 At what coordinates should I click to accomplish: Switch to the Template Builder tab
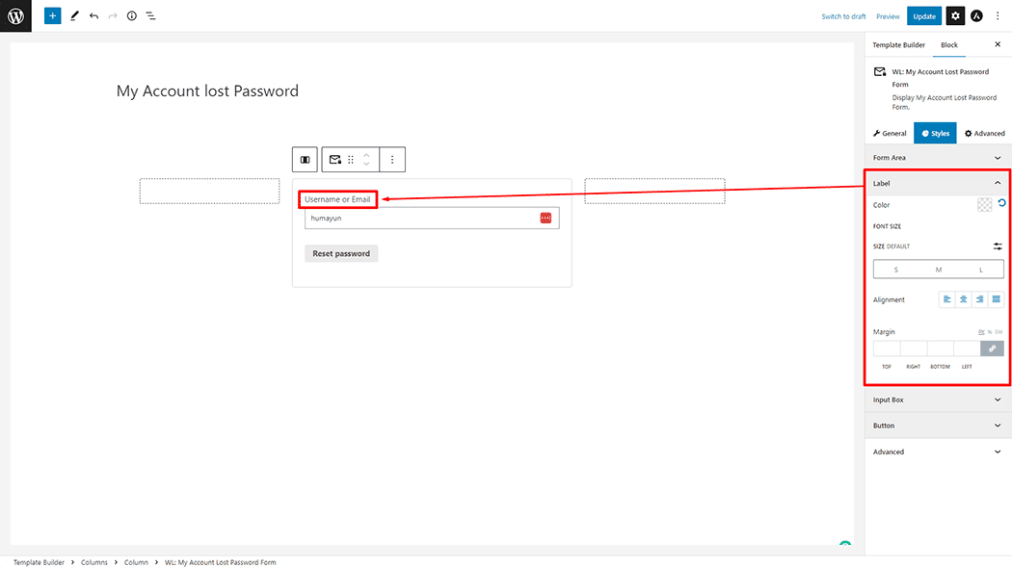(x=898, y=45)
